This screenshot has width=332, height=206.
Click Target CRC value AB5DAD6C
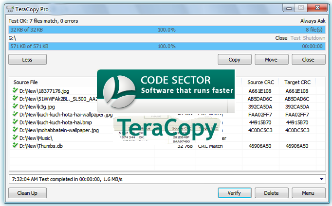pos(297,99)
